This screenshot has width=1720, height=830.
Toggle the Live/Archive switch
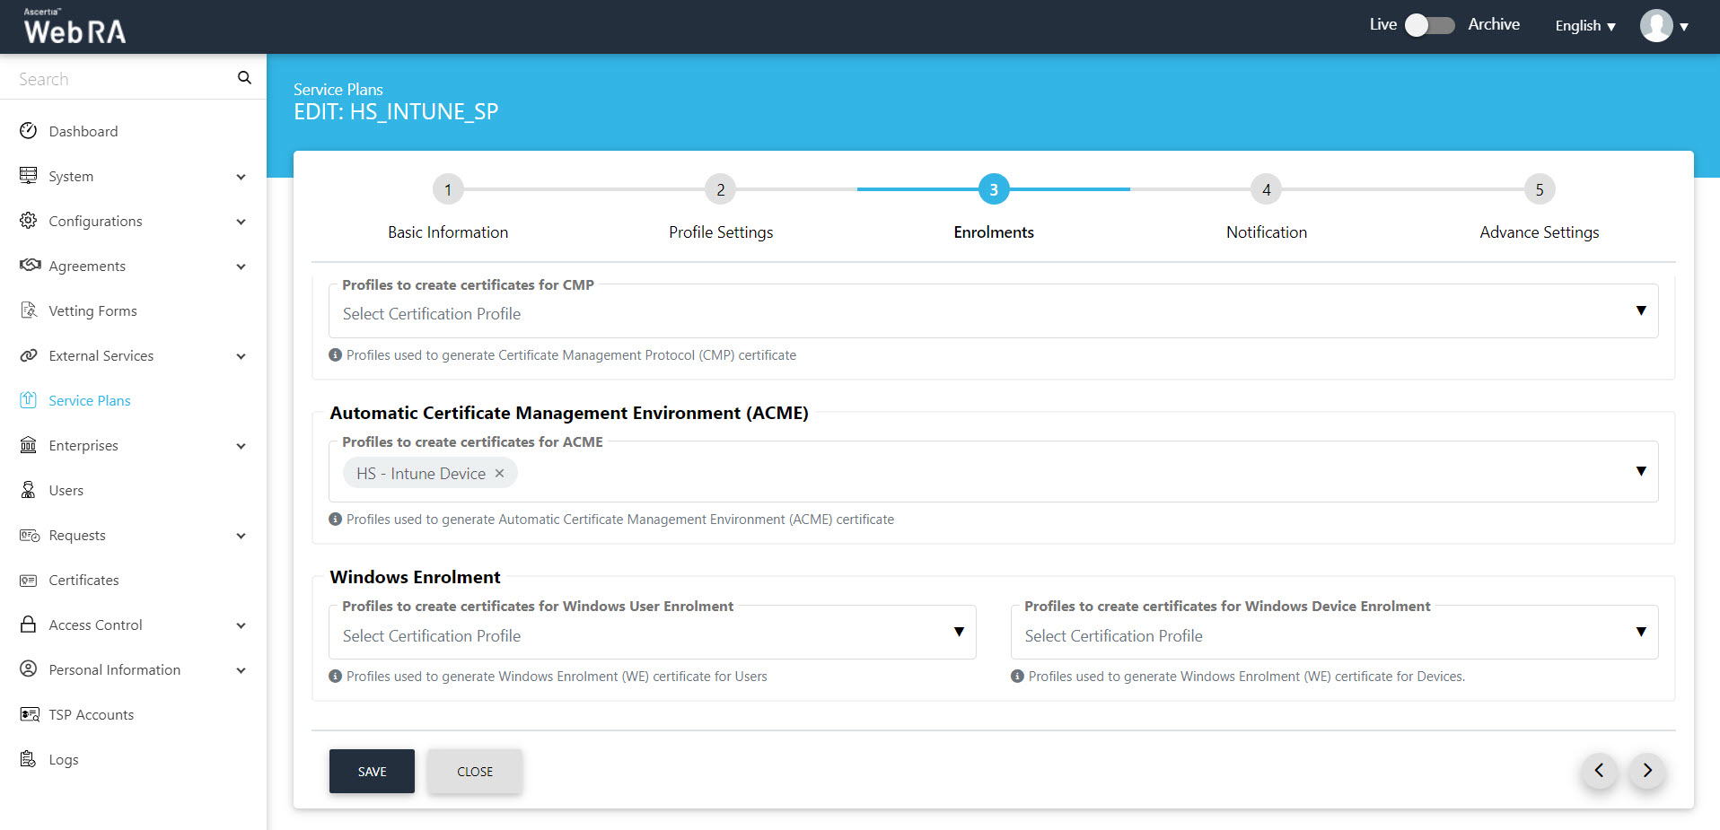point(1430,25)
